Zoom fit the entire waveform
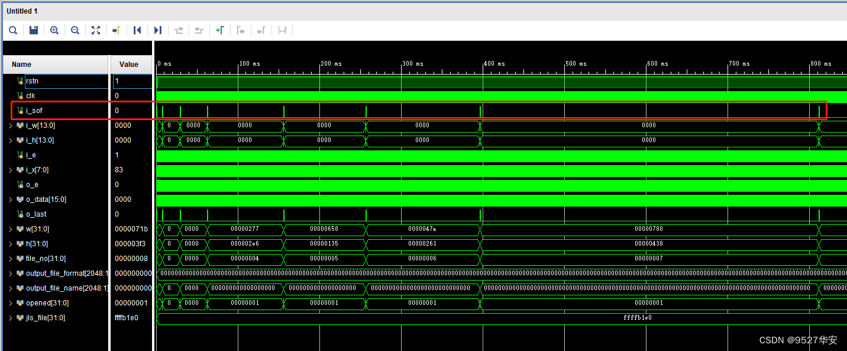The image size is (847, 351). (96, 30)
